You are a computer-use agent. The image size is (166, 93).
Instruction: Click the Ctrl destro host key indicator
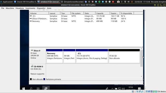point(161,91)
